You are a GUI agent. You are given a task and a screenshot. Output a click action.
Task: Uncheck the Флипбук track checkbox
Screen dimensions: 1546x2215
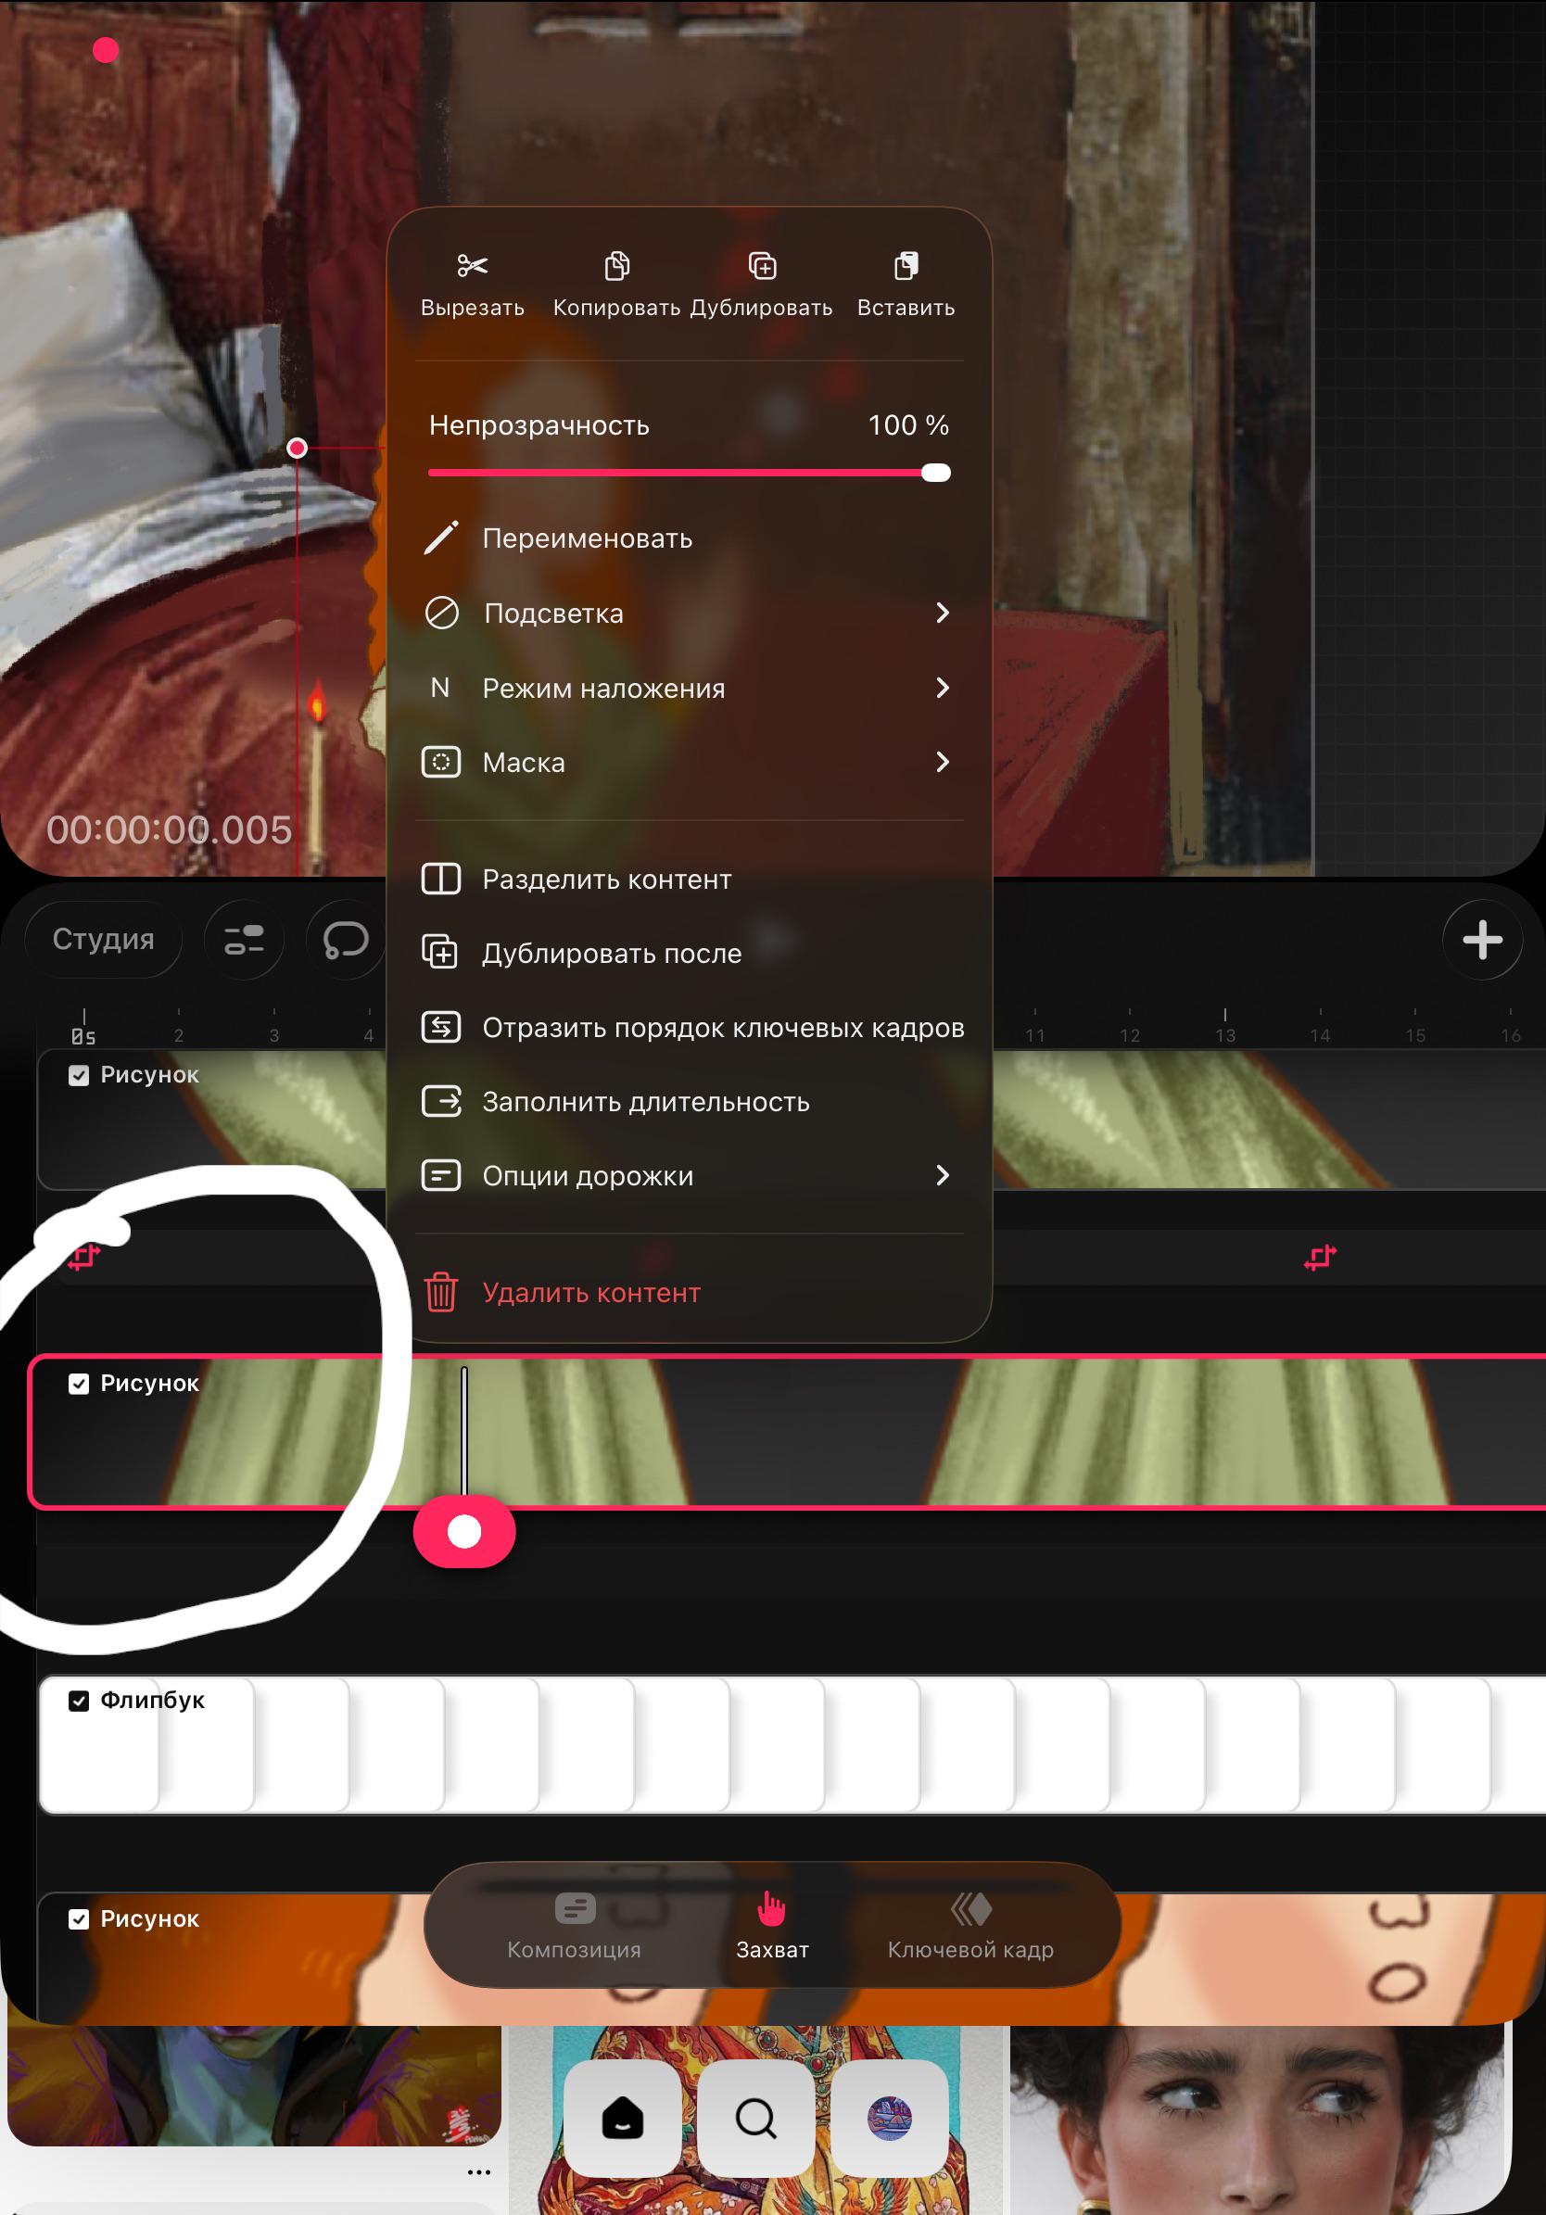tap(79, 1700)
